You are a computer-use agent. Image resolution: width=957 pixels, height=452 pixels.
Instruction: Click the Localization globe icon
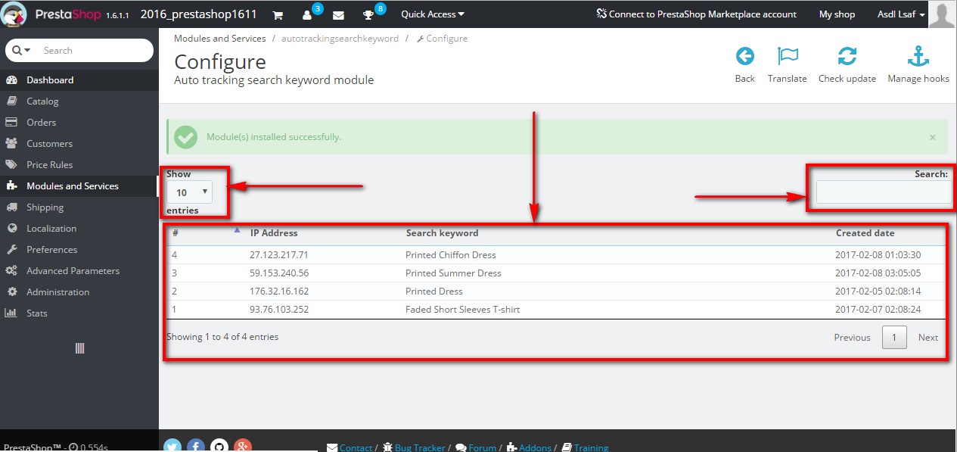coord(11,229)
